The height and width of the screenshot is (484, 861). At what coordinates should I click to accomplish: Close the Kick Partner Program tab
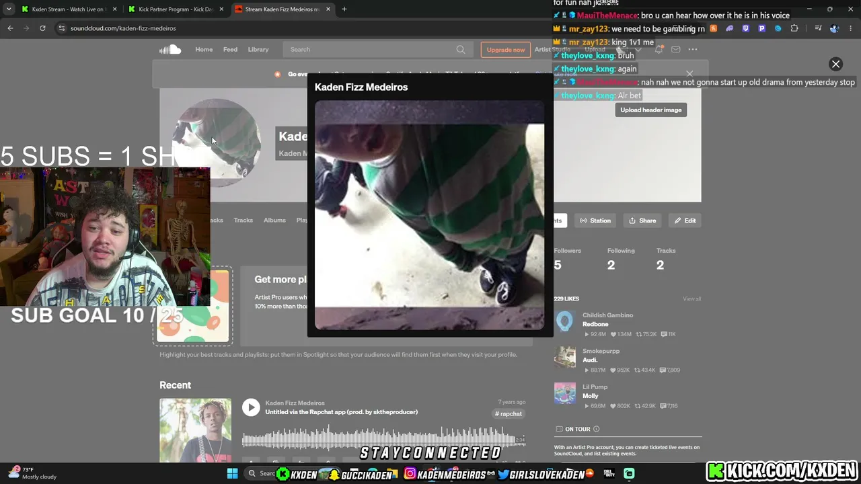point(221,9)
